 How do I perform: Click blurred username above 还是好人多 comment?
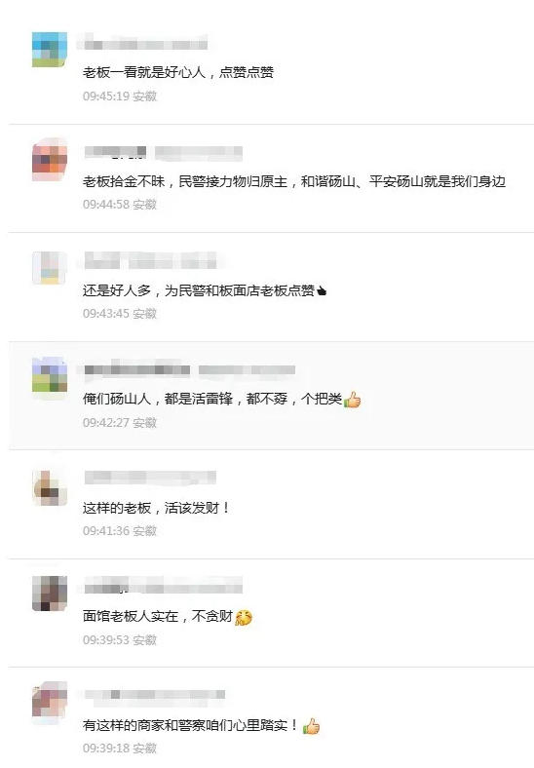[x=150, y=260]
